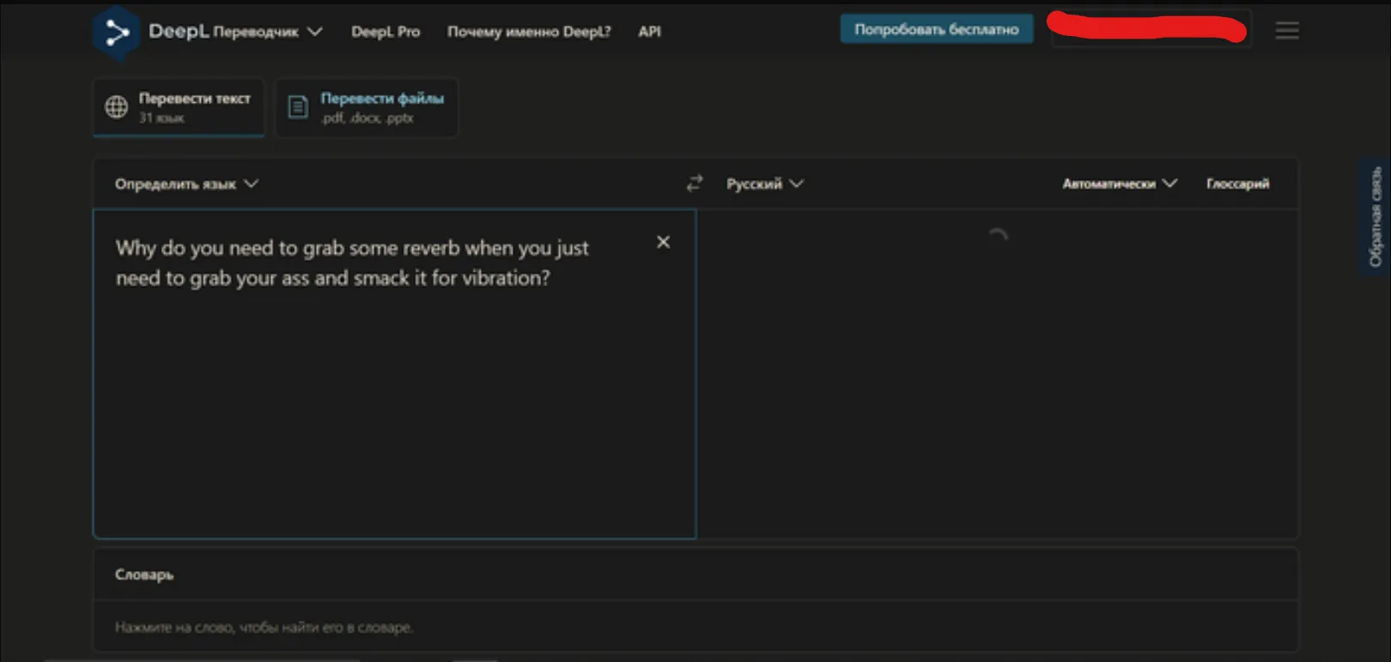This screenshot has height=662, width=1391.
Task: Open the DeepL Pro menu item
Action: (386, 32)
